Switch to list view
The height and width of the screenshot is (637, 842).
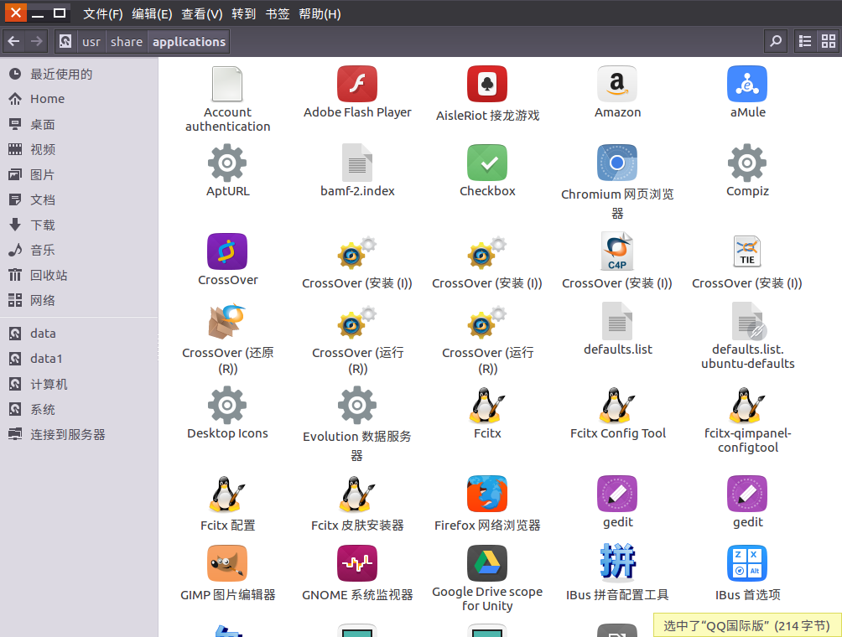coord(805,41)
